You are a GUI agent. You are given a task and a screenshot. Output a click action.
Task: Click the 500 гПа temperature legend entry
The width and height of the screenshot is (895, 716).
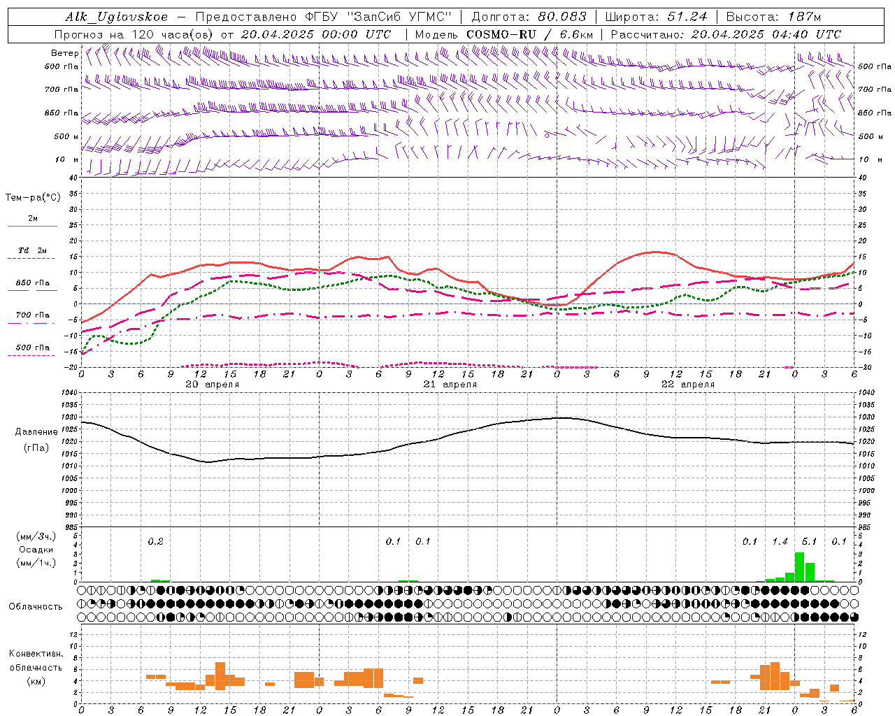coord(33,348)
